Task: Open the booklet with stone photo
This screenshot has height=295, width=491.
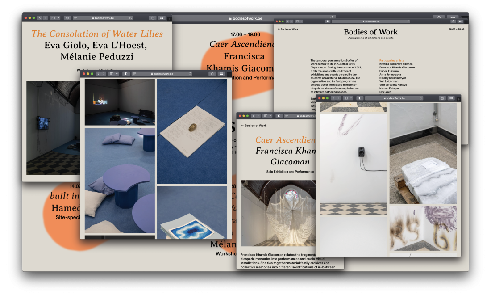Action: (x=192, y=131)
